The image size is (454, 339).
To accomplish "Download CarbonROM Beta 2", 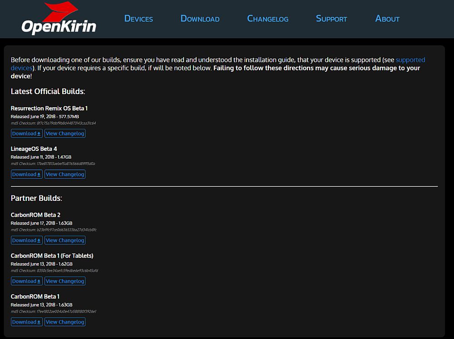I will coord(27,240).
